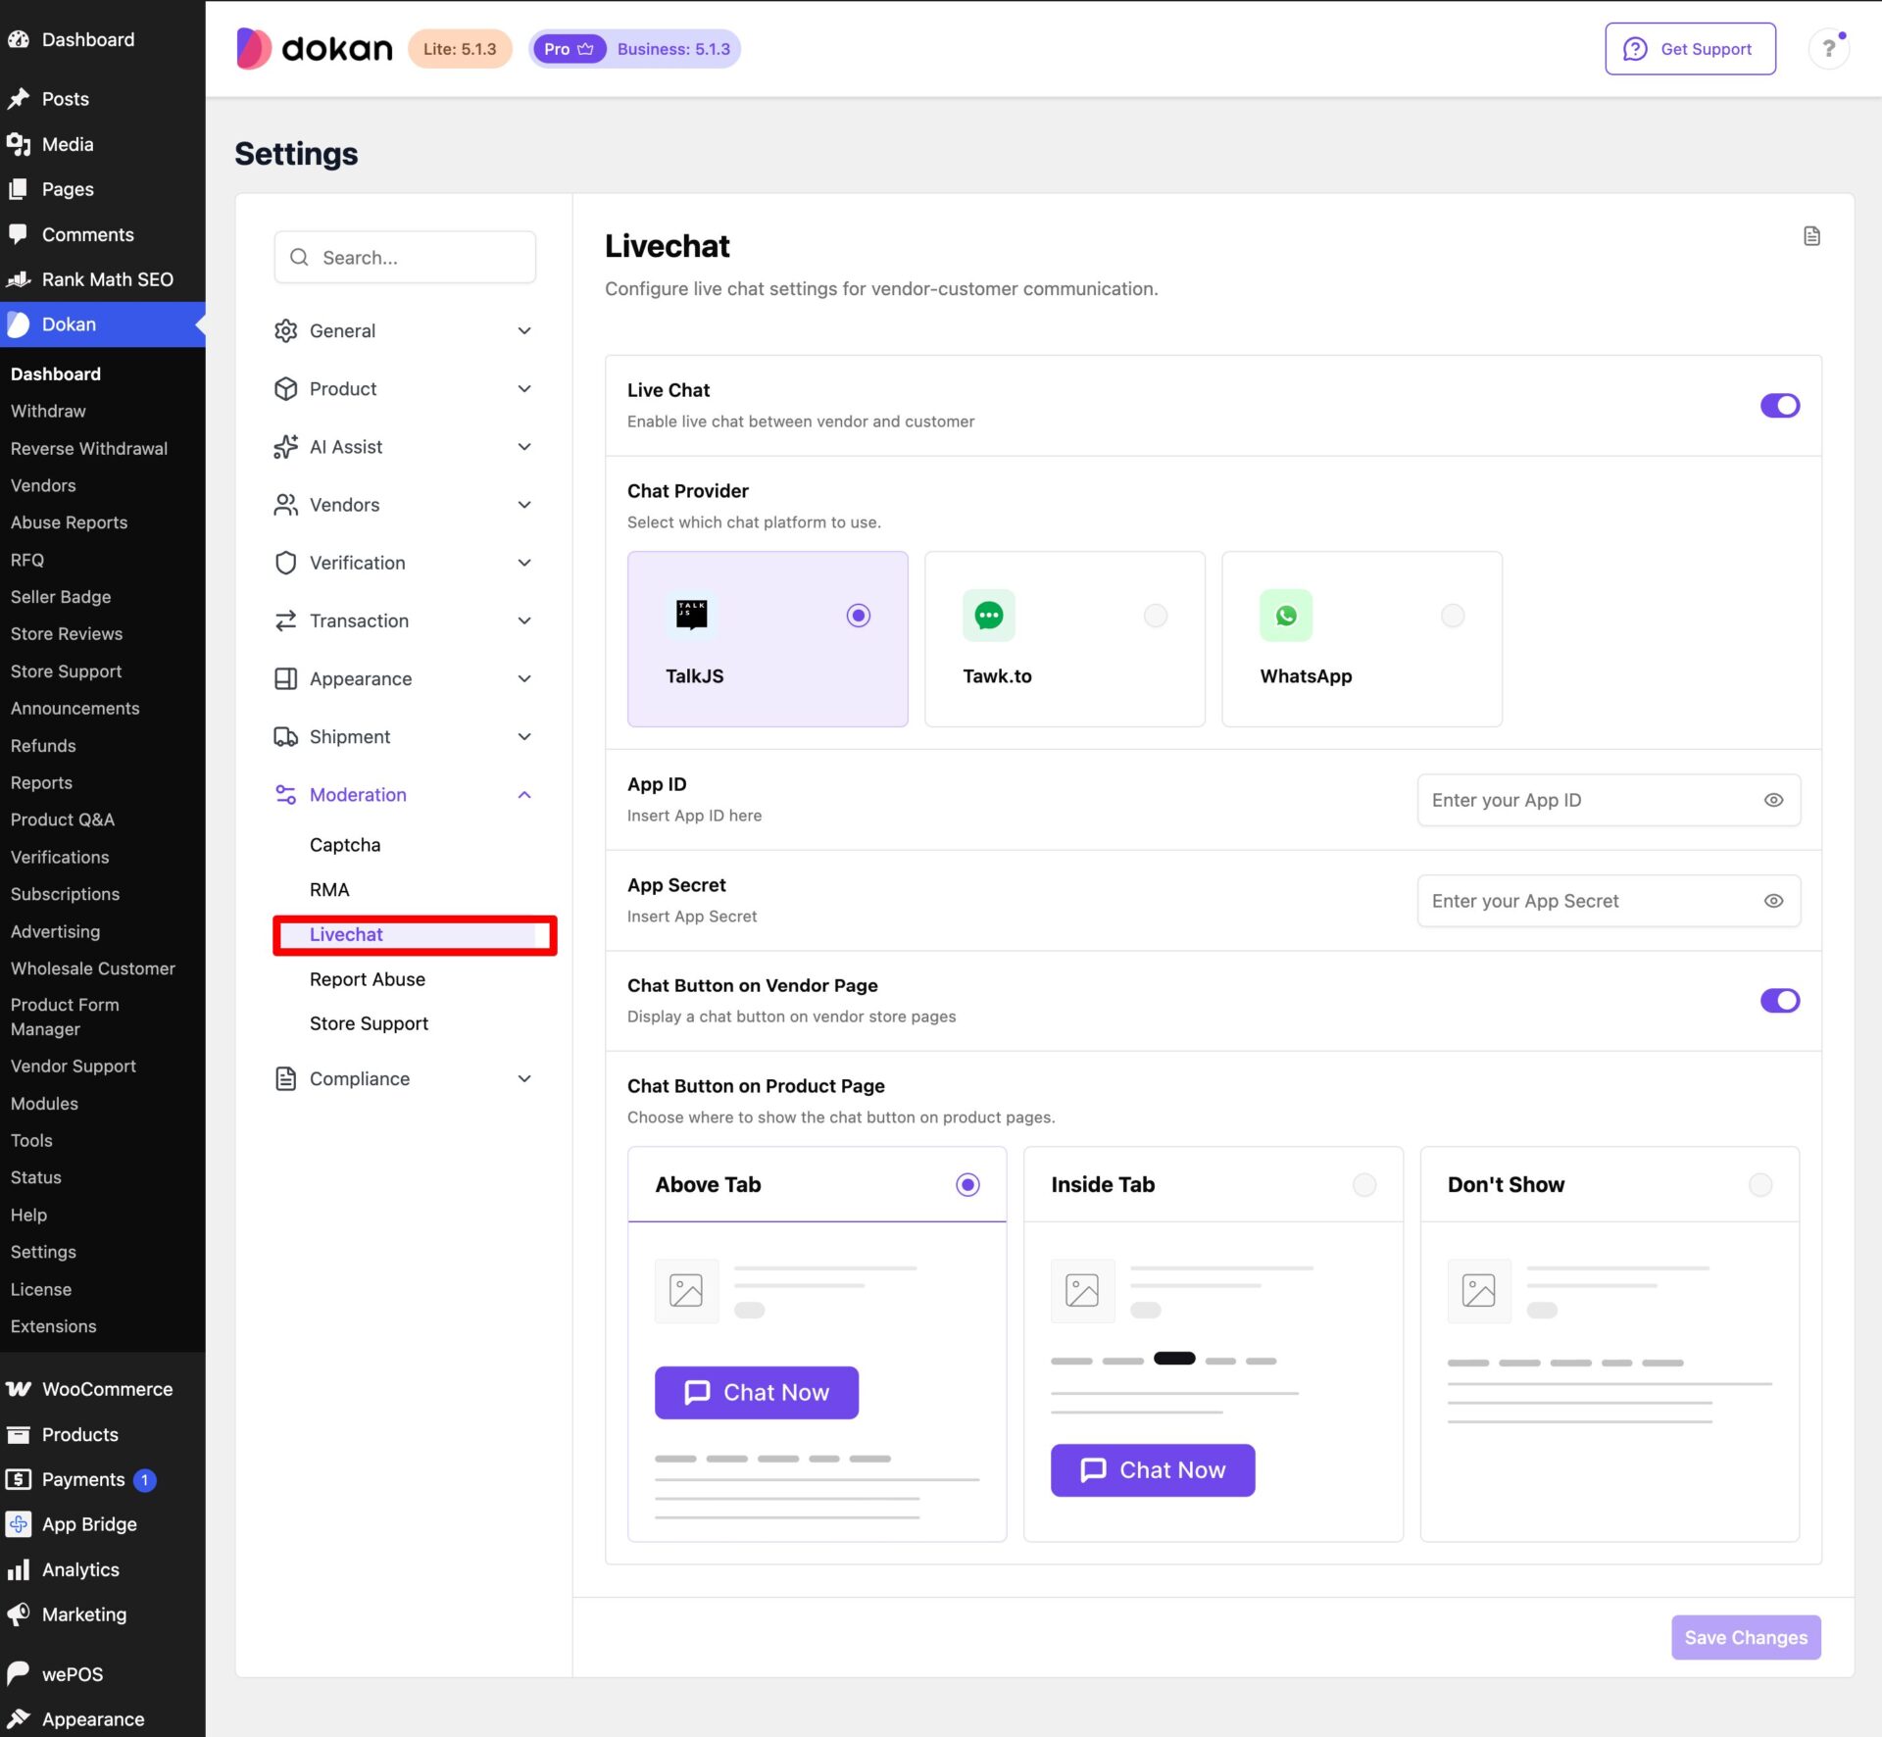Image resolution: width=1882 pixels, height=1737 pixels.
Task: Expand the Compliance section chevron
Action: [x=524, y=1079]
